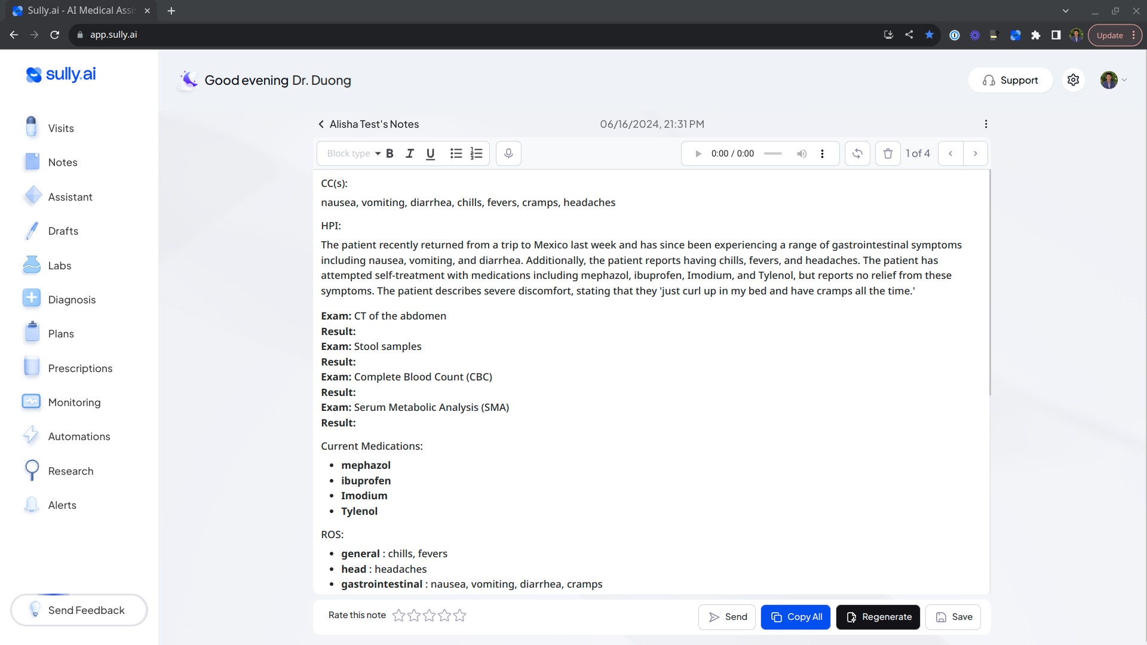Toggle bold formatting in note editor
This screenshot has width=1147, height=645.
tap(390, 153)
